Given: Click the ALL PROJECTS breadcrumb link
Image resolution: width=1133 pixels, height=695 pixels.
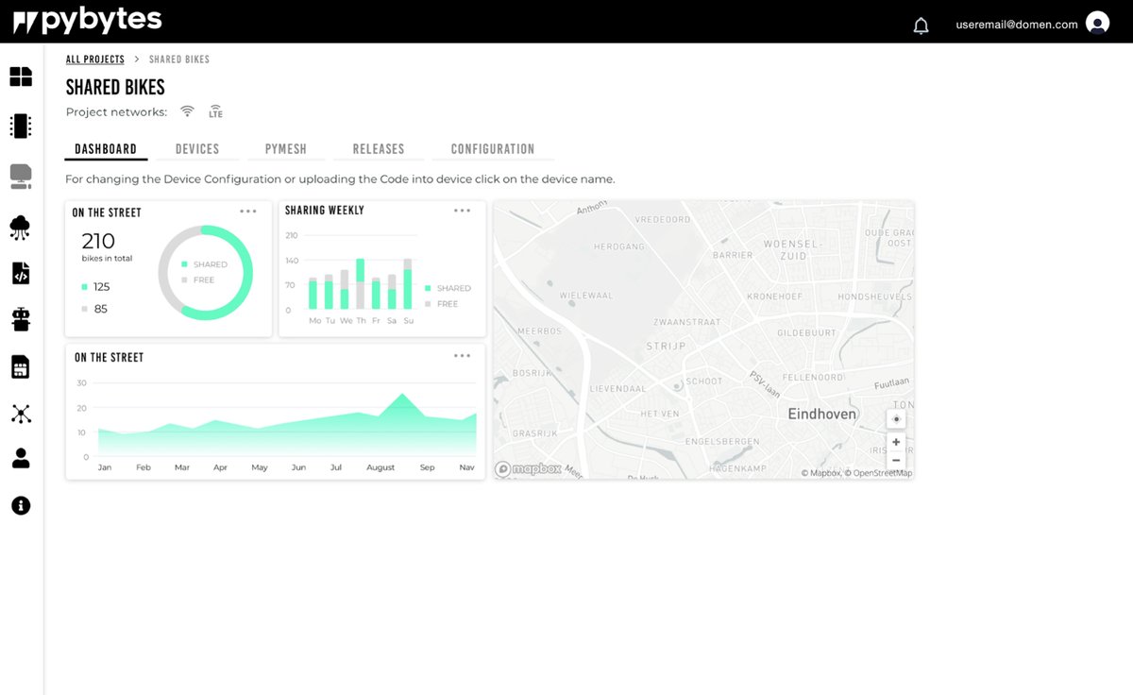Looking at the screenshot, I should click(94, 59).
